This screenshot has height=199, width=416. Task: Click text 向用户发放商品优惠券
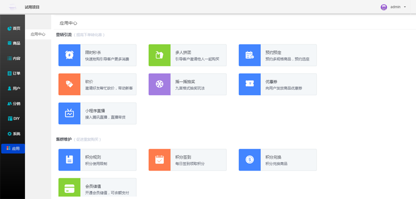point(283,88)
